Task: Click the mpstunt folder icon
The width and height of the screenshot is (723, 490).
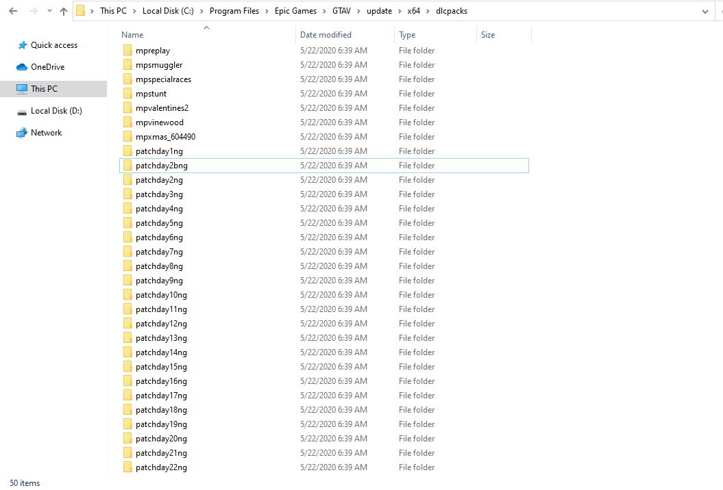Action: [127, 94]
